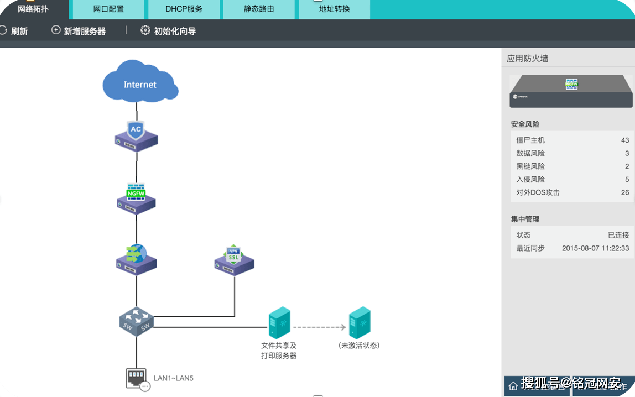
Task: Click the globe gateway device icon
Action: tap(136, 259)
